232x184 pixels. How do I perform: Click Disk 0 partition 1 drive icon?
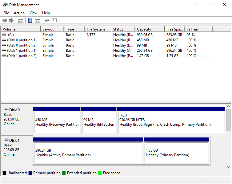pyautogui.click(x=4, y=40)
